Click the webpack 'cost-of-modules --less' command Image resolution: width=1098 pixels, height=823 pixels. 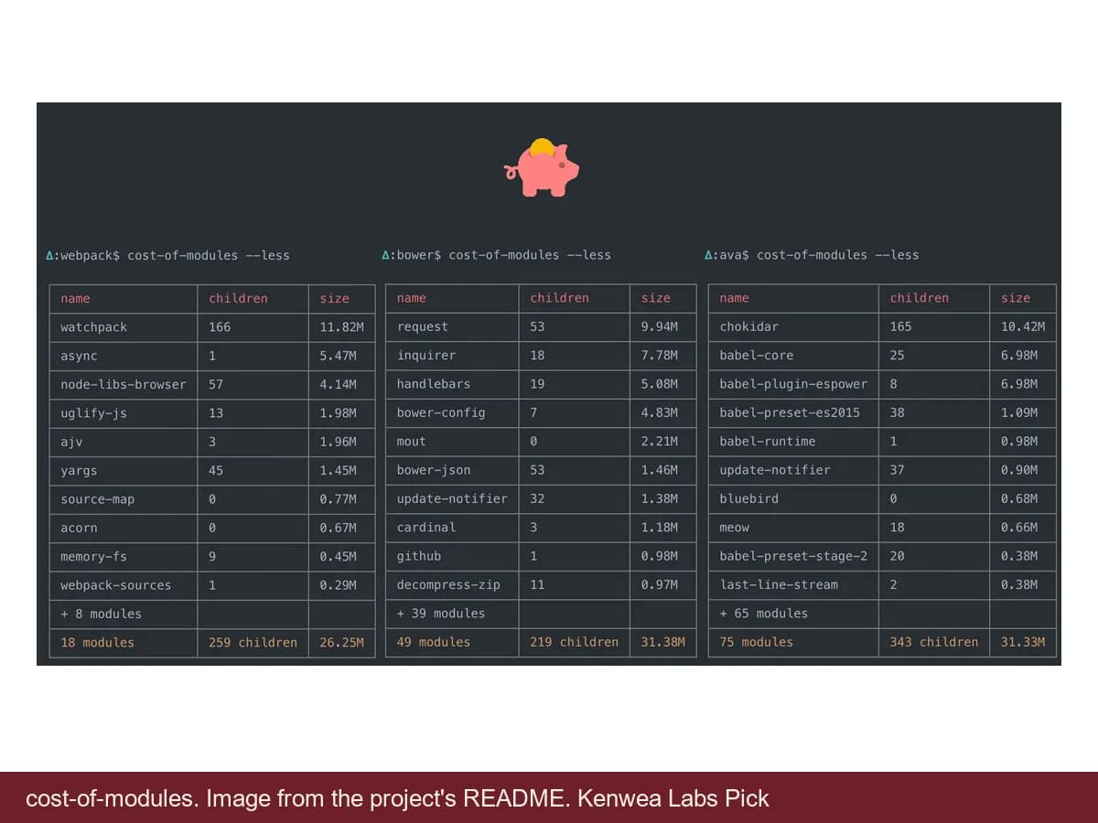[x=209, y=256]
